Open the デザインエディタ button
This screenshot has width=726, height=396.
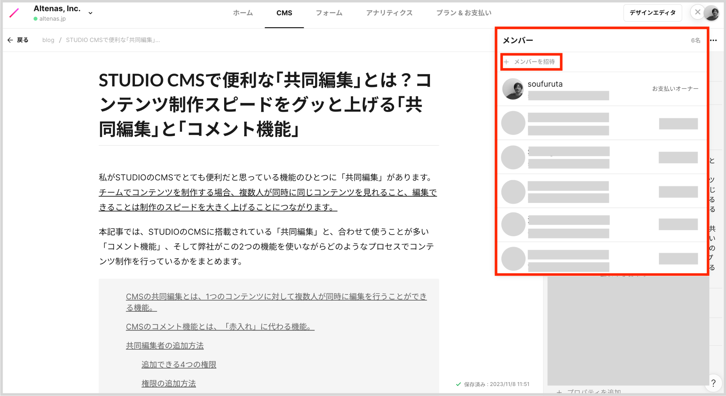click(x=652, y=13)
